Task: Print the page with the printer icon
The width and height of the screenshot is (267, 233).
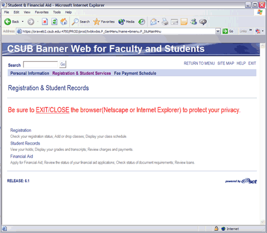Action: tap(165, 22)
